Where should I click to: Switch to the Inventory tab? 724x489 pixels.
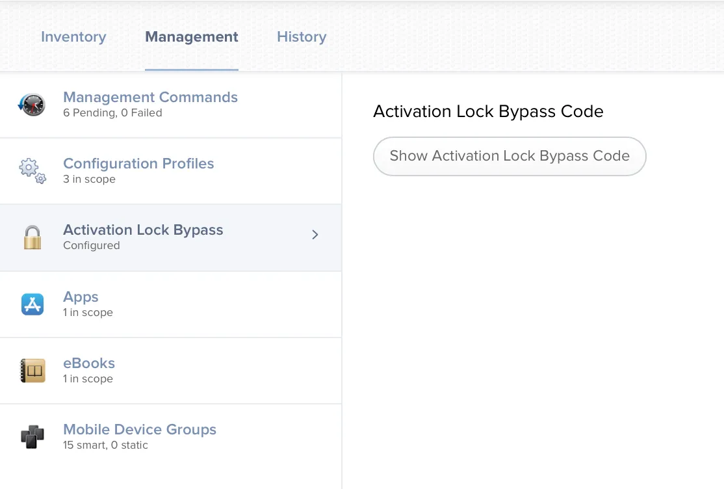73,37
